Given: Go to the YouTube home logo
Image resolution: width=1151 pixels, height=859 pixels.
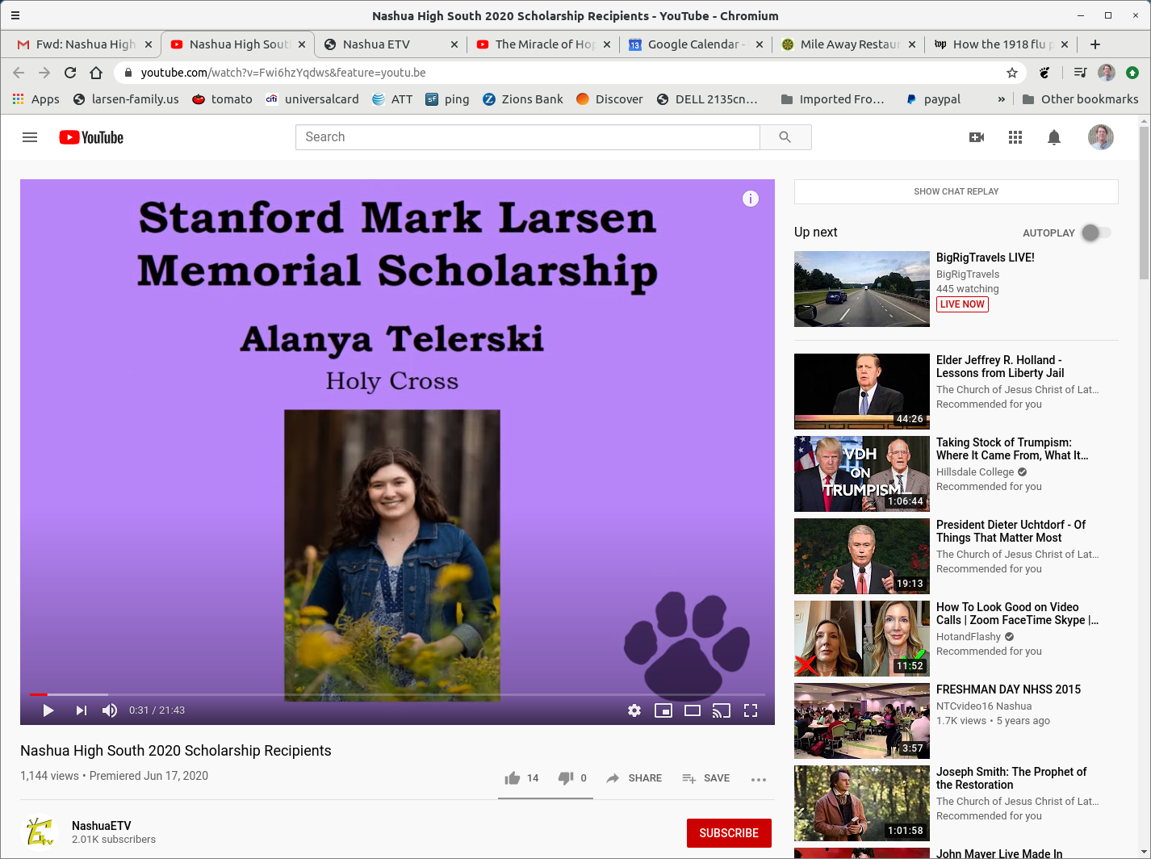Looking at the screenshot, I should pos(91,137).
